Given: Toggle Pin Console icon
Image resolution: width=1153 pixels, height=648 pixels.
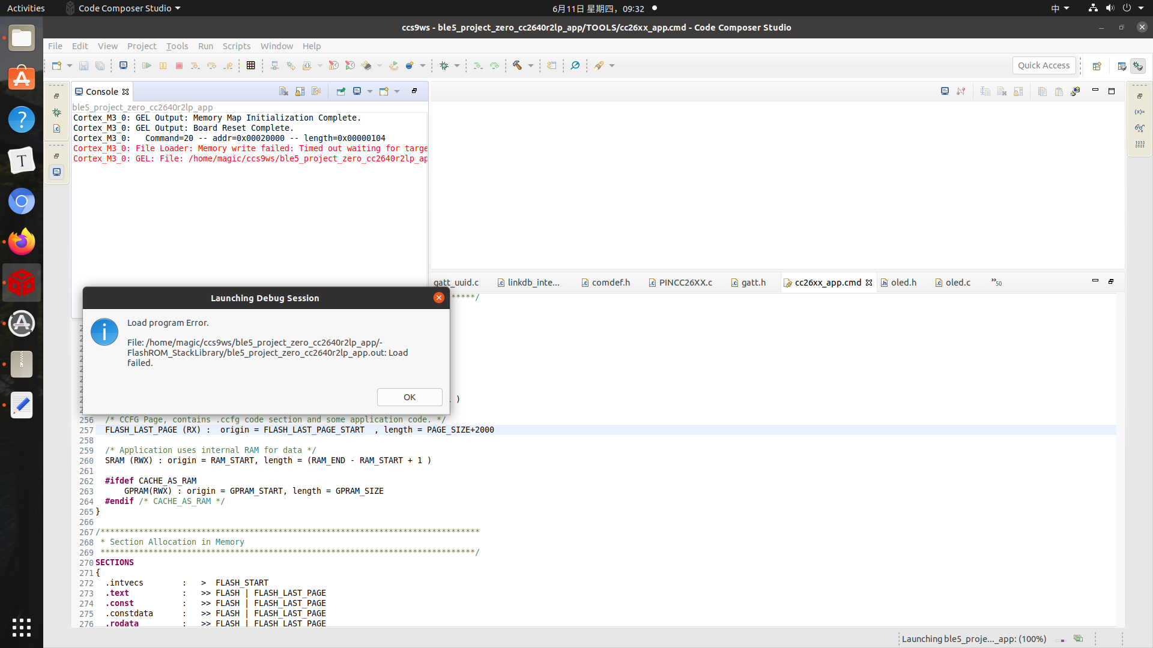Looking at the screenshot, I should [340, 91].
